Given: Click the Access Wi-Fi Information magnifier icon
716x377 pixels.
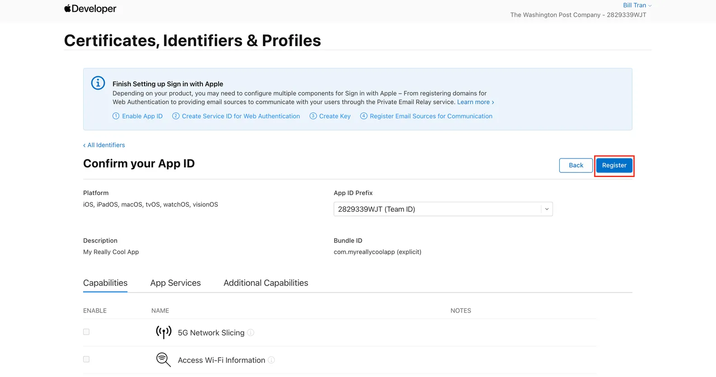Looking at the screenshot, I should pos(164,360).
